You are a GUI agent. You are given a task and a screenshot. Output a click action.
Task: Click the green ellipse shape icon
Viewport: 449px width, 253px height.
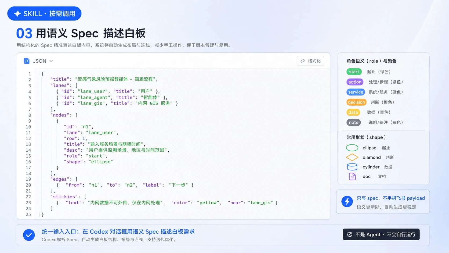tap(352, 148)
